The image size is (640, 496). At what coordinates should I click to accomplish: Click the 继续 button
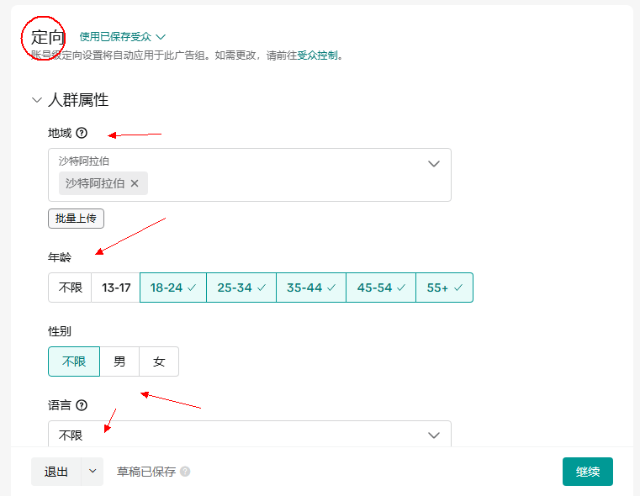coord(587,472)
